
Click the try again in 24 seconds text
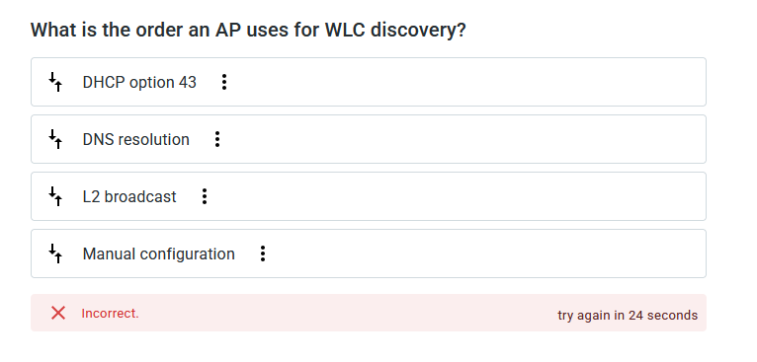(628, 316)
